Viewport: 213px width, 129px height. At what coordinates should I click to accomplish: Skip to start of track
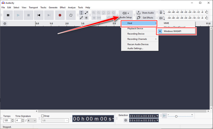tap(39, 15)
